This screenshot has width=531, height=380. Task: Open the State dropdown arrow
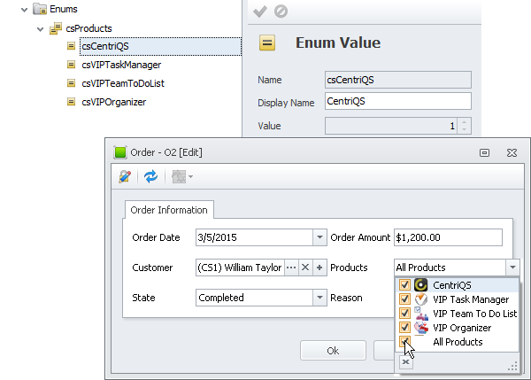point(319,298)
